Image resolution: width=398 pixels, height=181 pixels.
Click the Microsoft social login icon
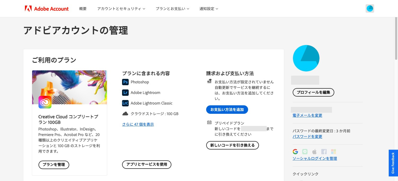pos(334,152)
